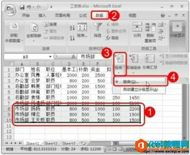Image resolution: width=190 pixels, height=155 pixels.
Task: Click the 重新应用 reapply button
Action: pos(116,31)
